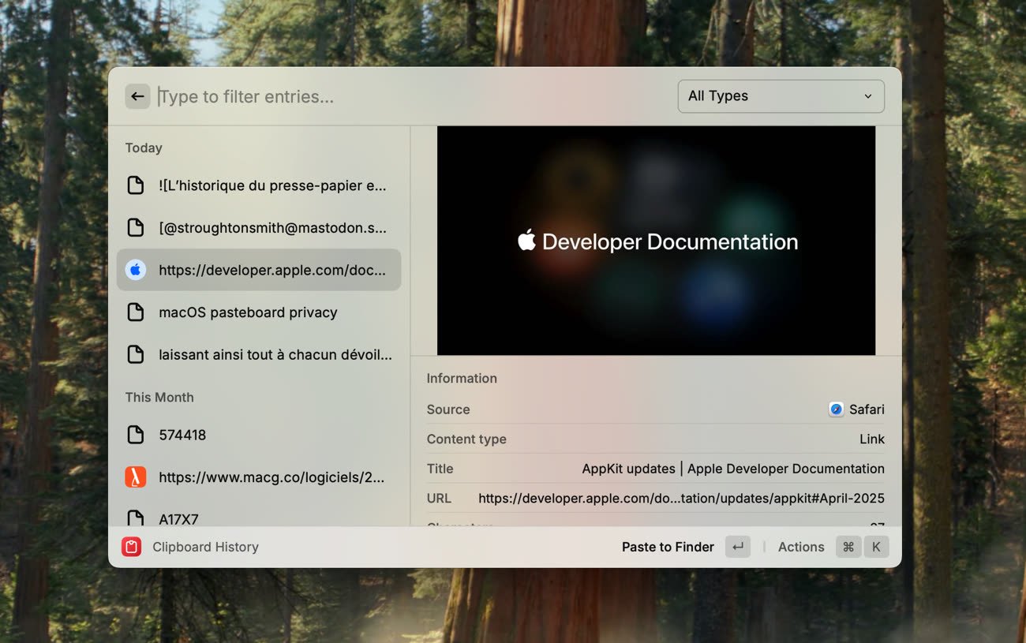Click the URL value ending appkit#April-2025

click(x=681, y=499)
